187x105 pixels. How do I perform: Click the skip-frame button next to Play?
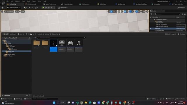[46, 8]
